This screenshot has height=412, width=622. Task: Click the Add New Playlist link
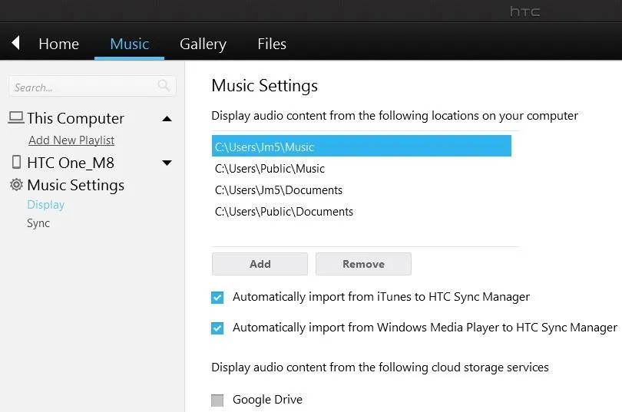[71, 140]
